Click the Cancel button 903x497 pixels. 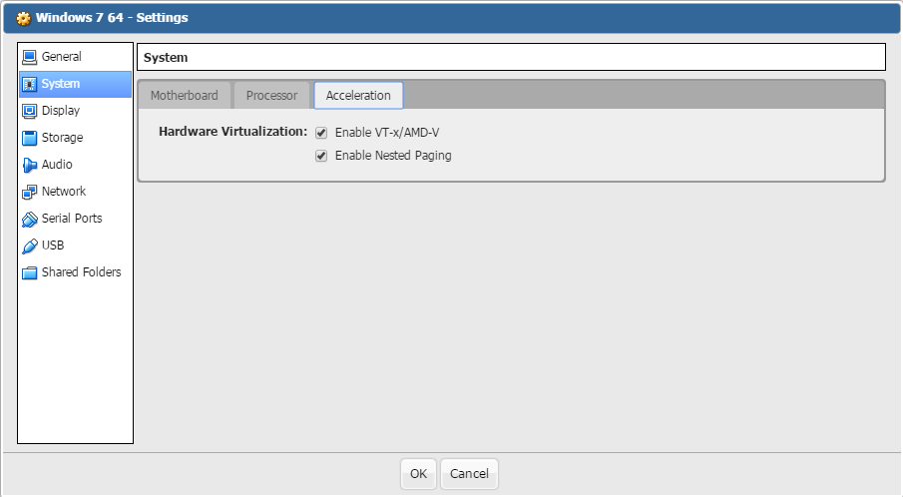click(469, 474)
